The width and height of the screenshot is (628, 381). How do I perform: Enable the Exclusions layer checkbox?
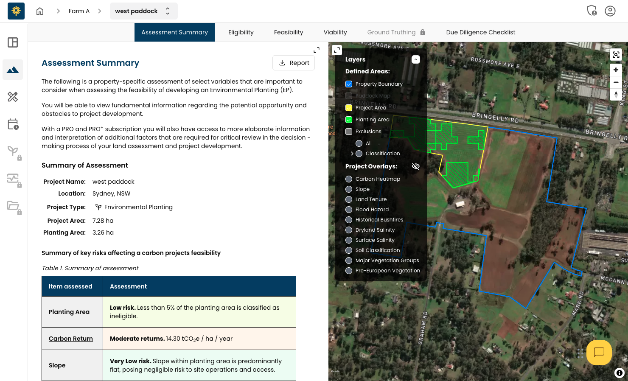pos(349,132)
